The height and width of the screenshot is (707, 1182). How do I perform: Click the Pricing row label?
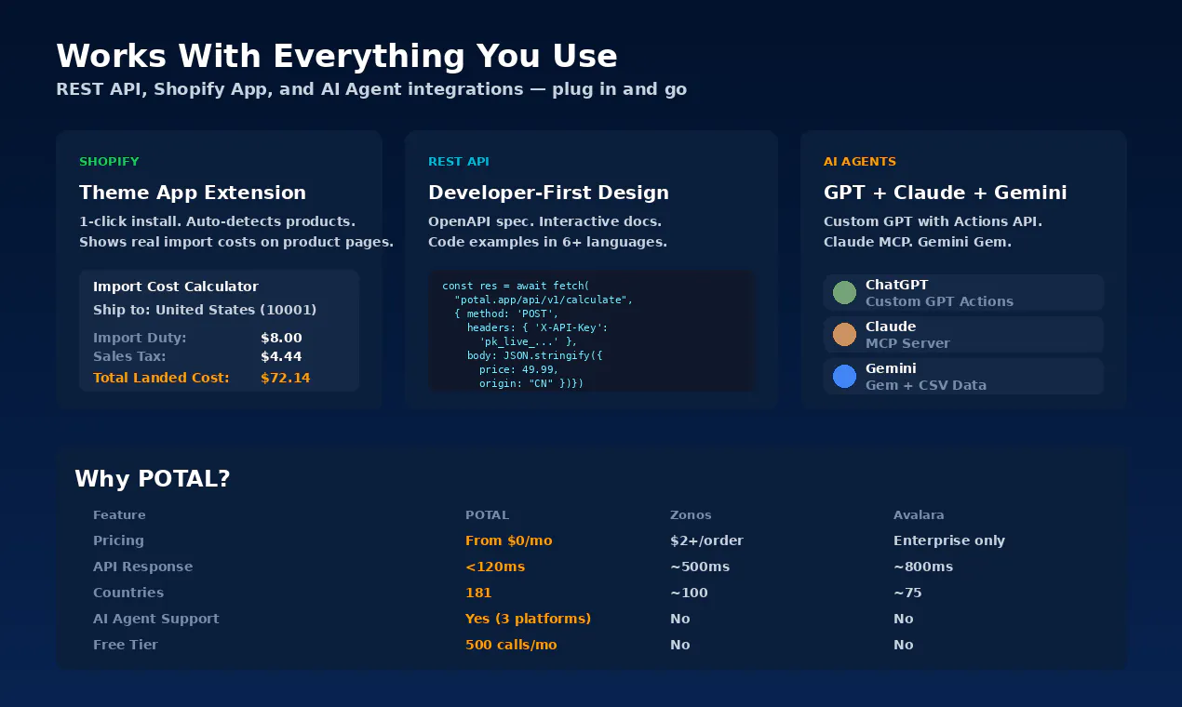point(118,540)
